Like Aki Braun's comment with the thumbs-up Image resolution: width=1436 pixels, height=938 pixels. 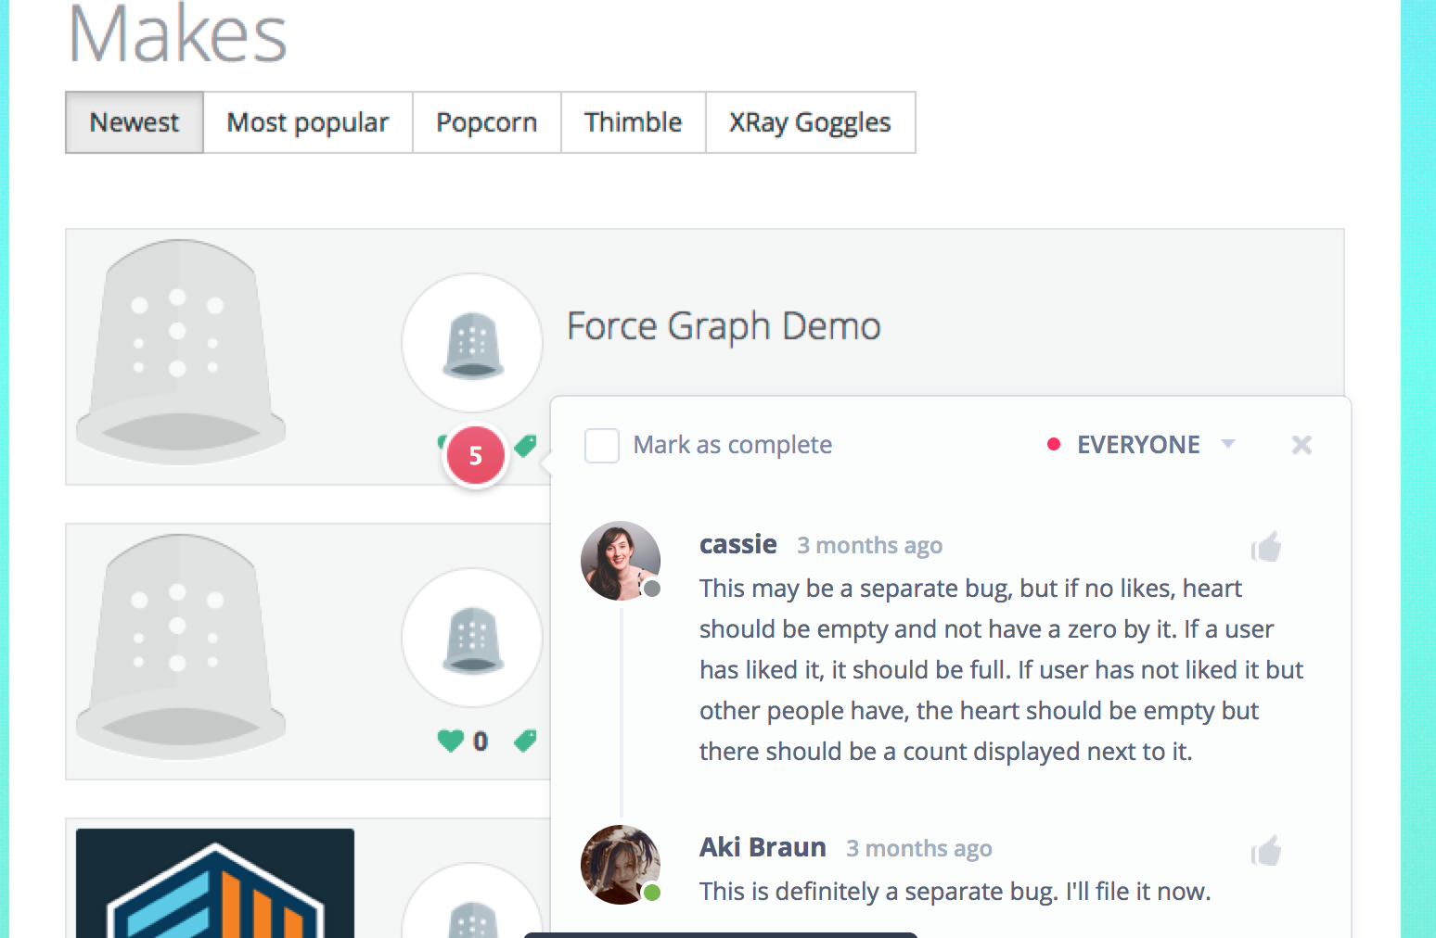pyautogui.click(x=1266, y=850)
